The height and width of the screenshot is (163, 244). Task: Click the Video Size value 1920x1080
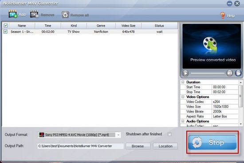coord(225,107)
